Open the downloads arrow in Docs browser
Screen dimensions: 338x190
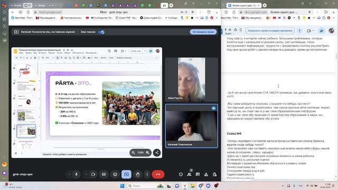(333, 12)
